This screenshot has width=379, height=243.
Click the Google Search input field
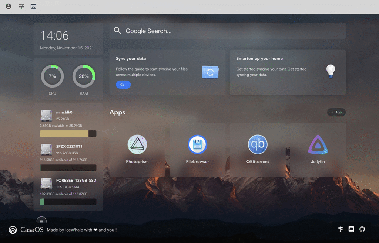point(228,31)
